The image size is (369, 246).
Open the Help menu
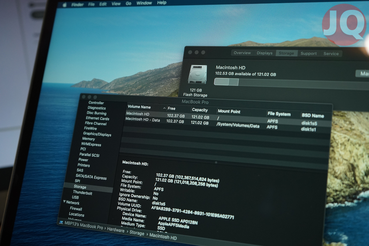162,3
